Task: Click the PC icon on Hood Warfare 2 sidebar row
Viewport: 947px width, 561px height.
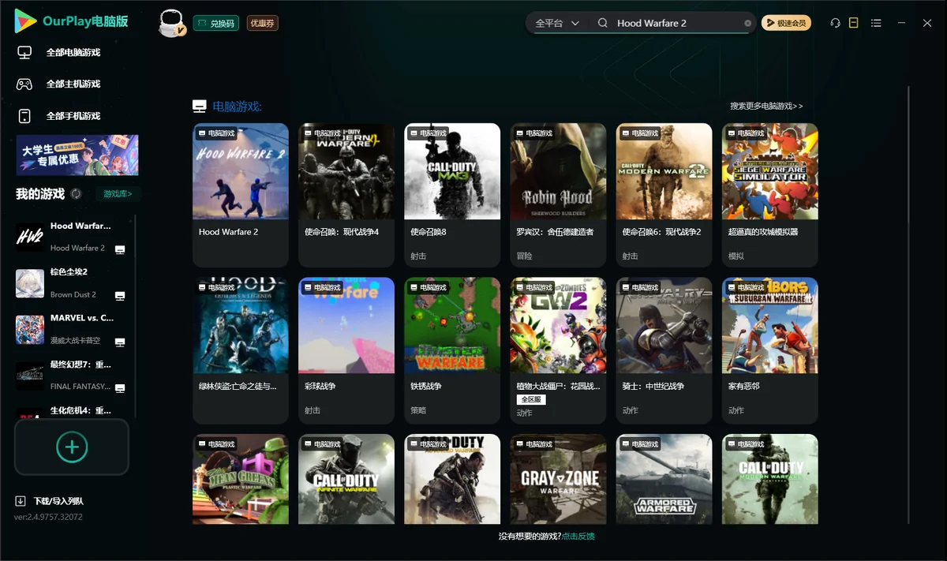Action: point(120,249)
